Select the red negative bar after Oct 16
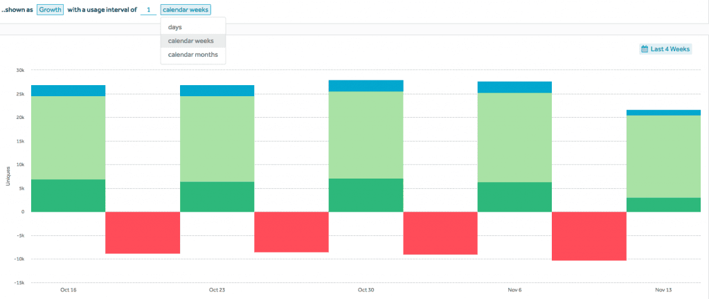Screen dimensions: 709x299 (x=143, y=233)
